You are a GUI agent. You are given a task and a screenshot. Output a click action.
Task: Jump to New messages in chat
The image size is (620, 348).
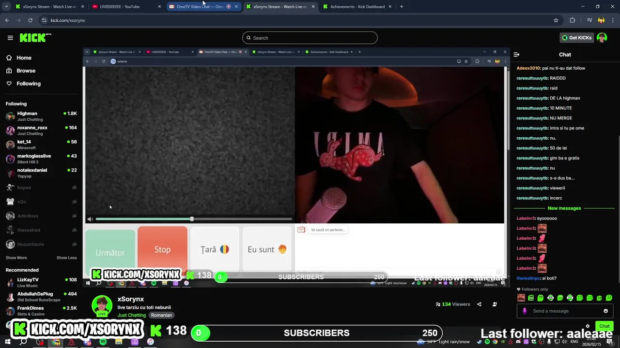[x=564, y=208]
